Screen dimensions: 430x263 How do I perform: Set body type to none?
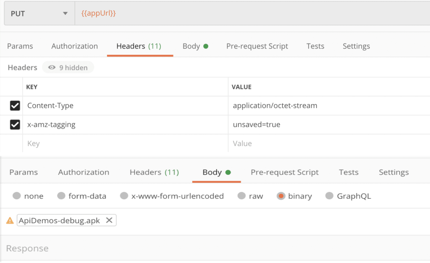(16, 195)
